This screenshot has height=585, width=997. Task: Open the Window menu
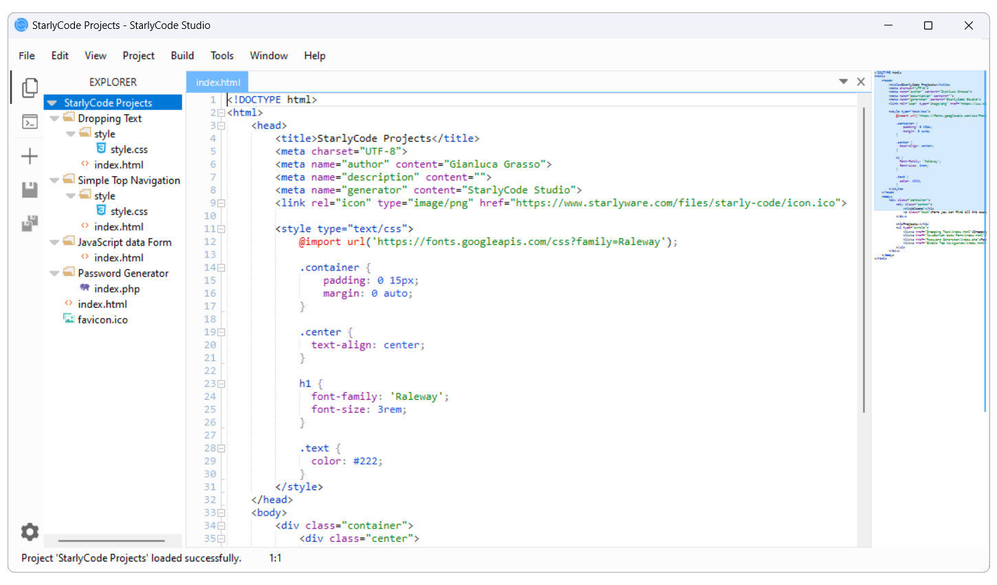click(269, 56)
